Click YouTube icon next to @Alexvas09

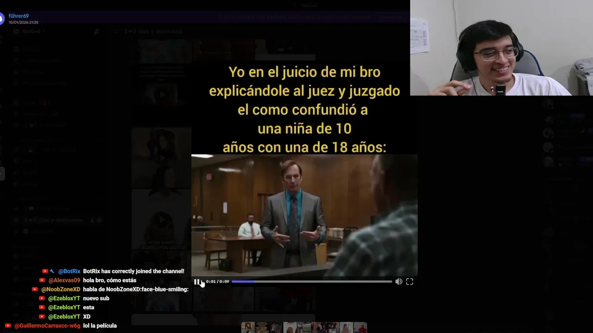click(42, 280)
